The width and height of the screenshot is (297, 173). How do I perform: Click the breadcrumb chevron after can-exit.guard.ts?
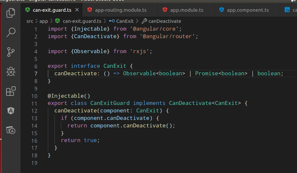click(105, 21)
